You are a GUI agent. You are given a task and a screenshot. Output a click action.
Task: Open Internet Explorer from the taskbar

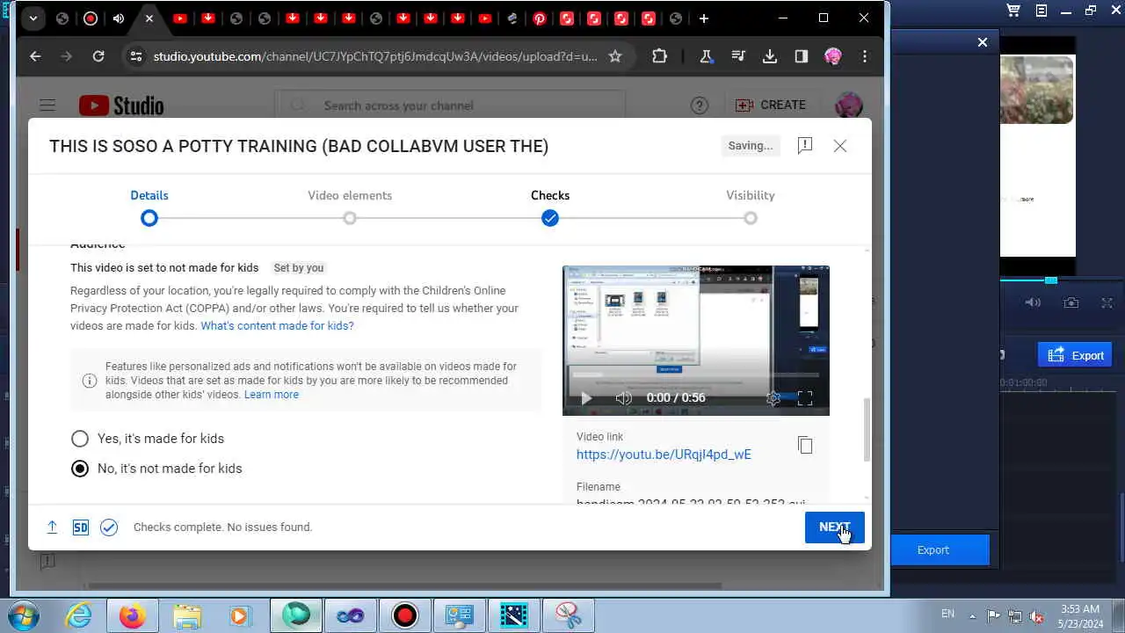79,616
